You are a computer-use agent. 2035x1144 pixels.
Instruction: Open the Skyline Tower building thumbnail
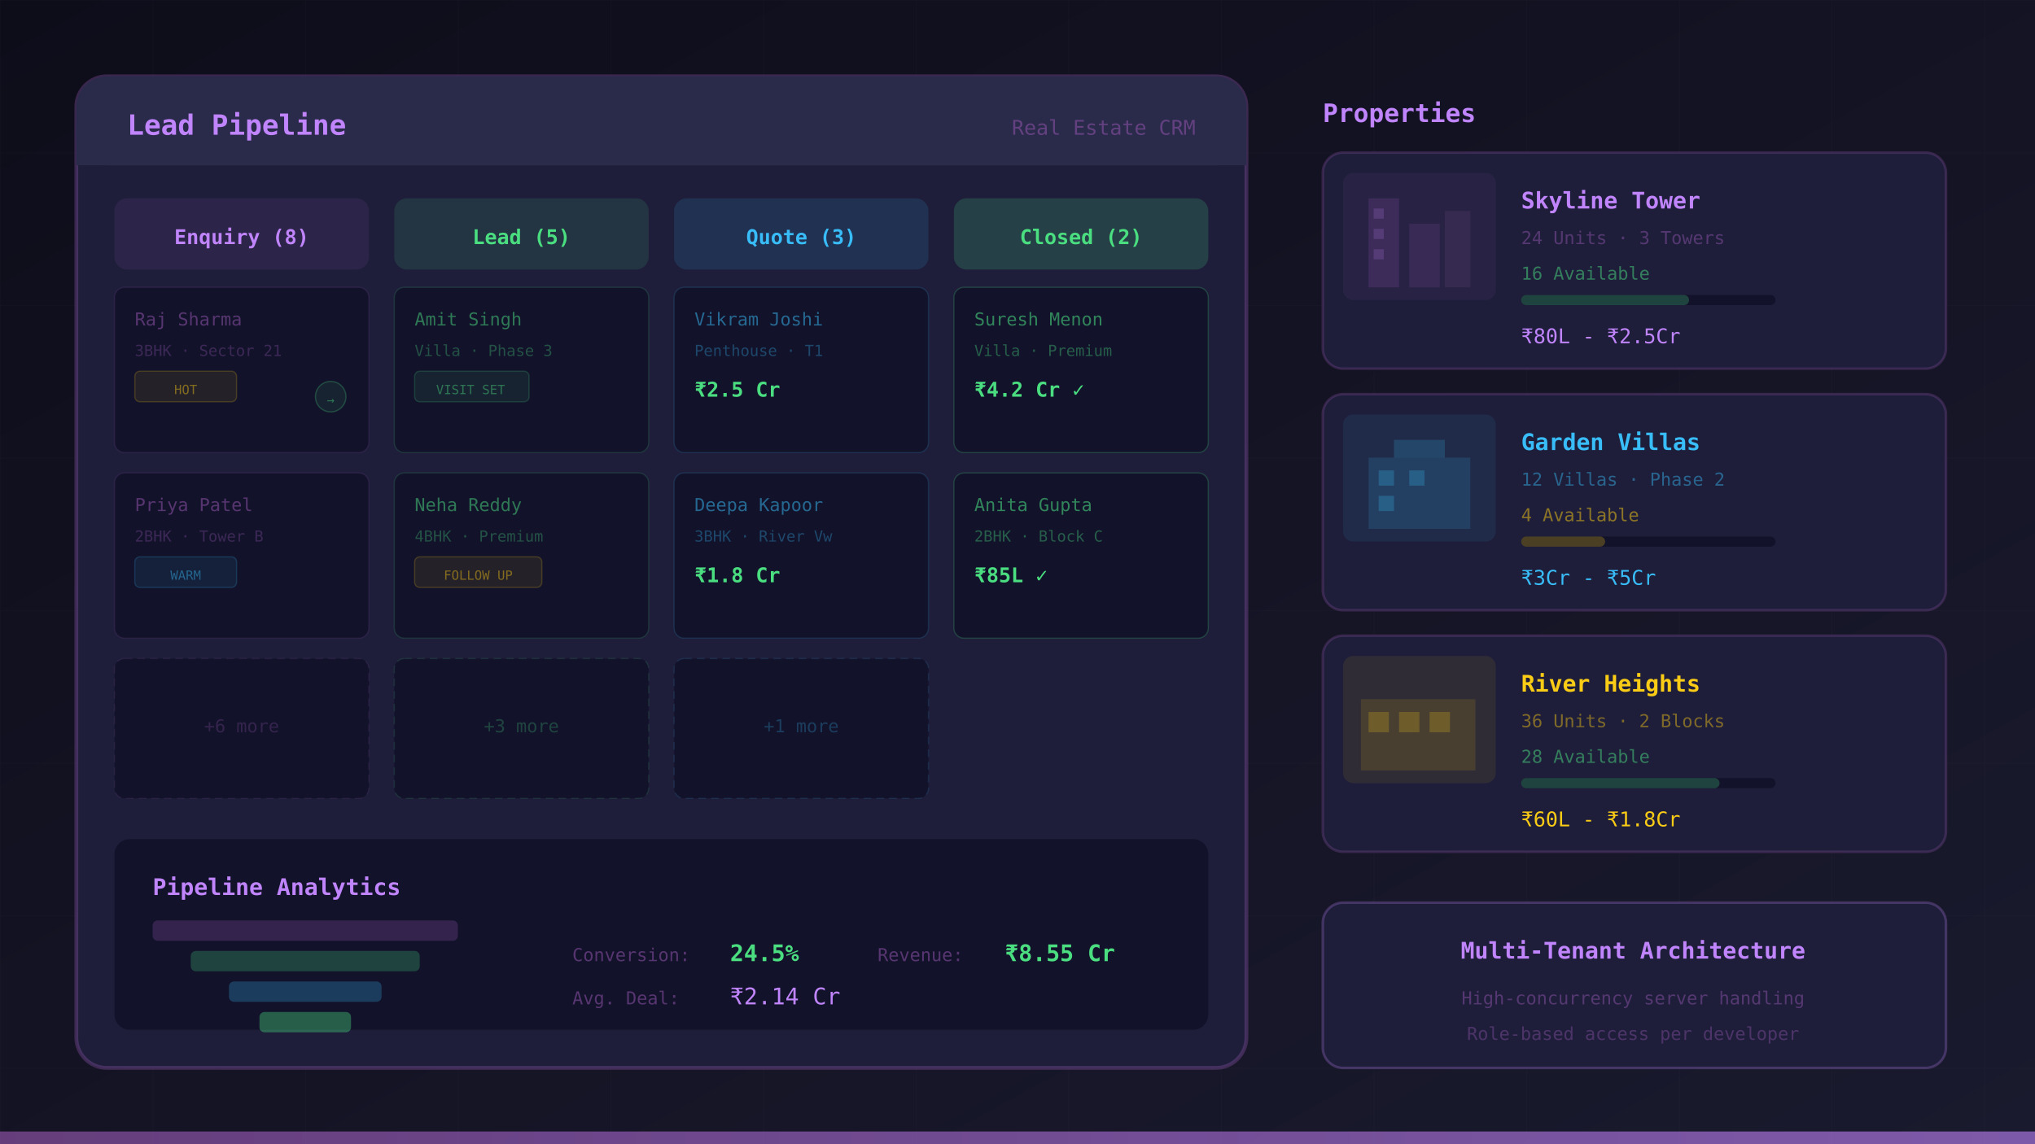click(1419, 237)
